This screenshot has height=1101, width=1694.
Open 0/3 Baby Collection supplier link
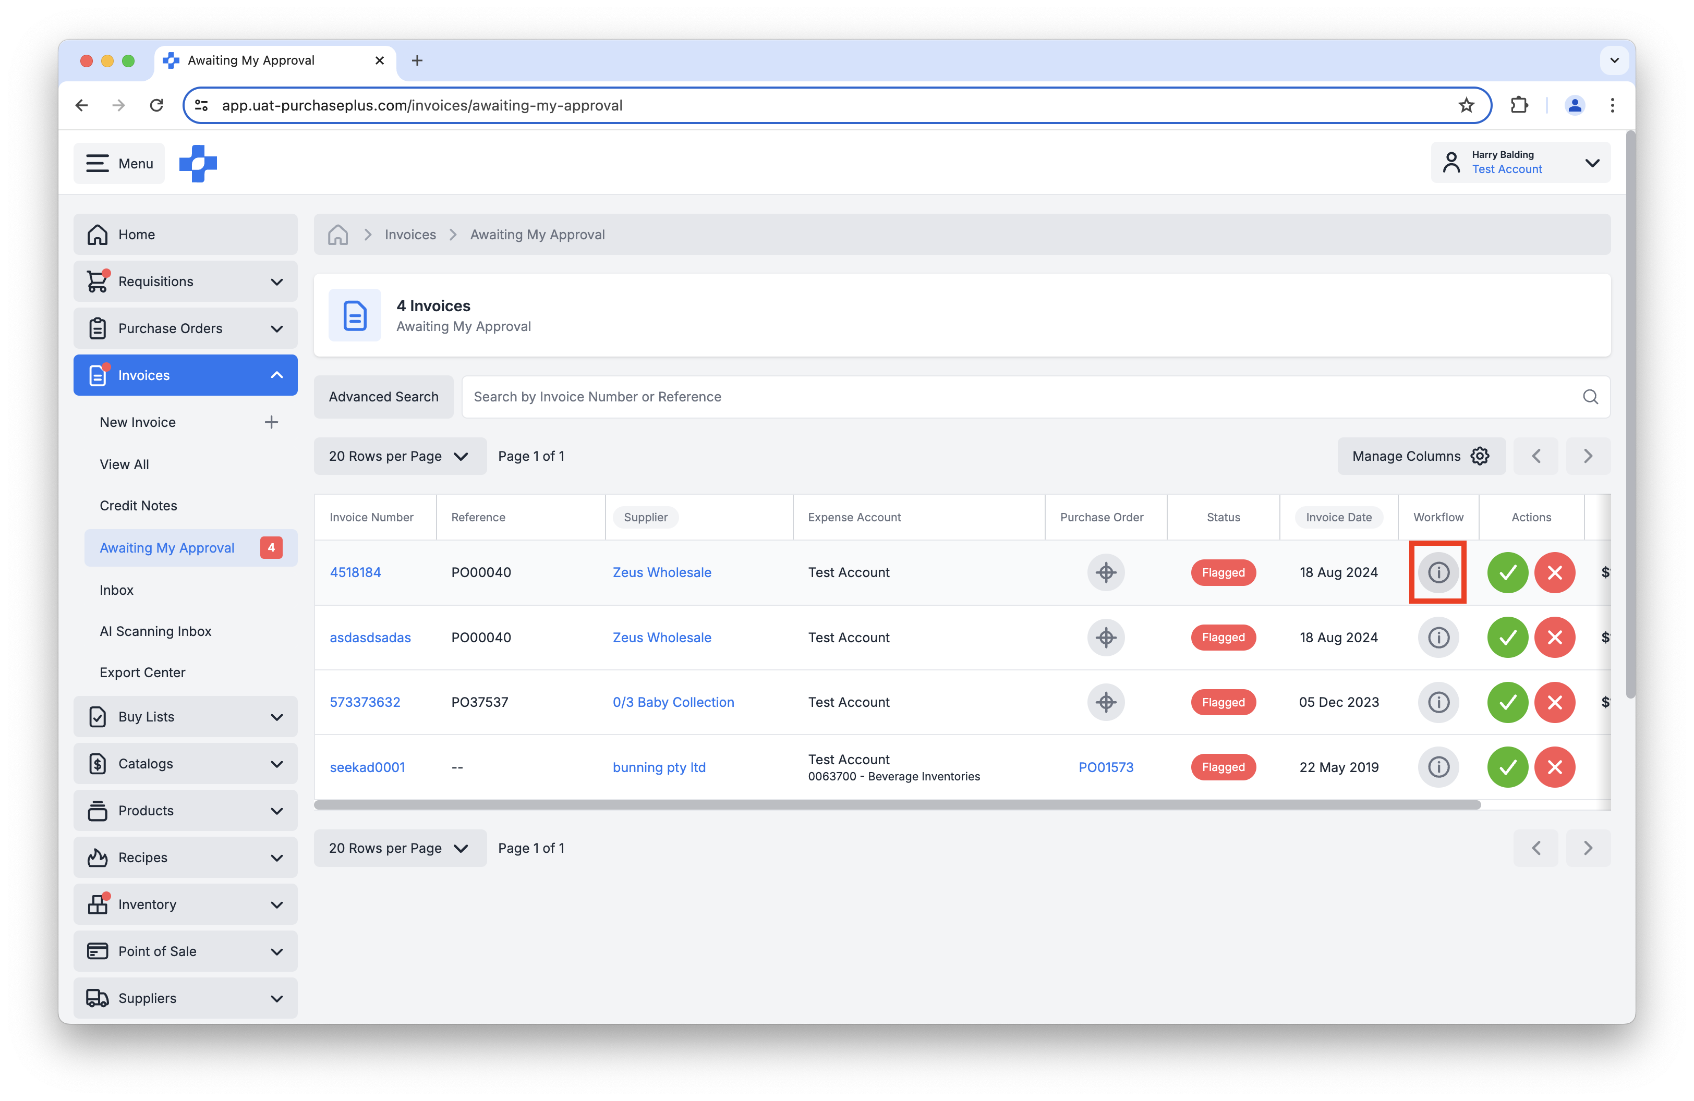point(673,702)
